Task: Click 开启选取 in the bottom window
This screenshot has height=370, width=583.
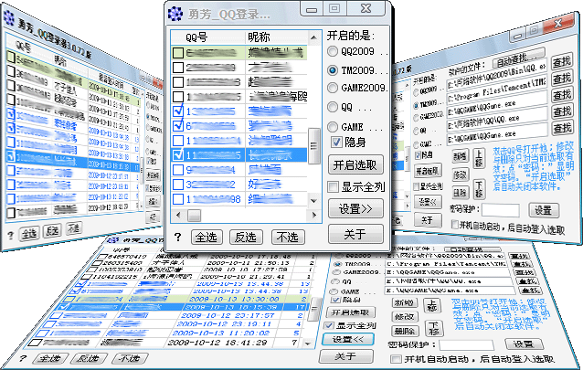Action: click(x=351, y=312)
